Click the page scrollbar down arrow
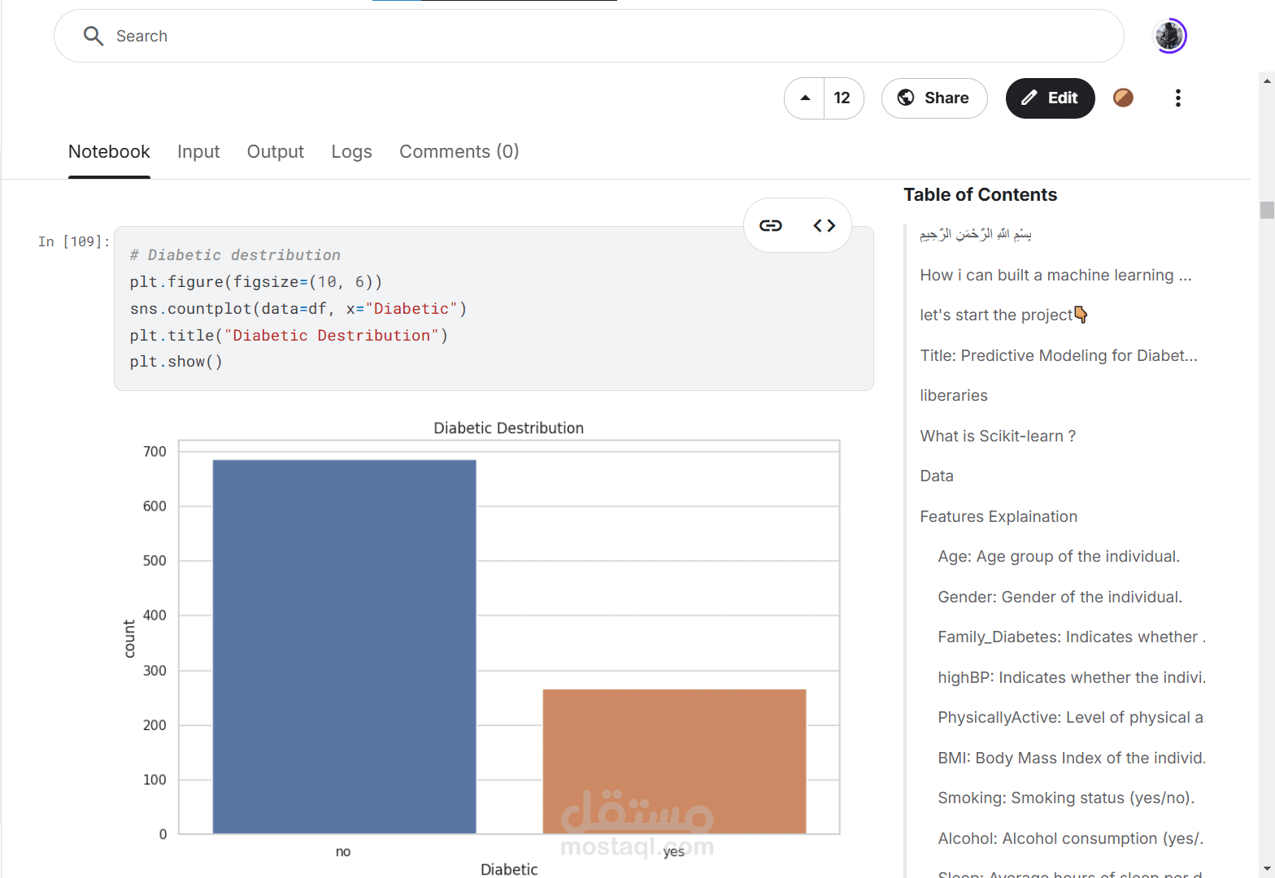 [1267, 870]
